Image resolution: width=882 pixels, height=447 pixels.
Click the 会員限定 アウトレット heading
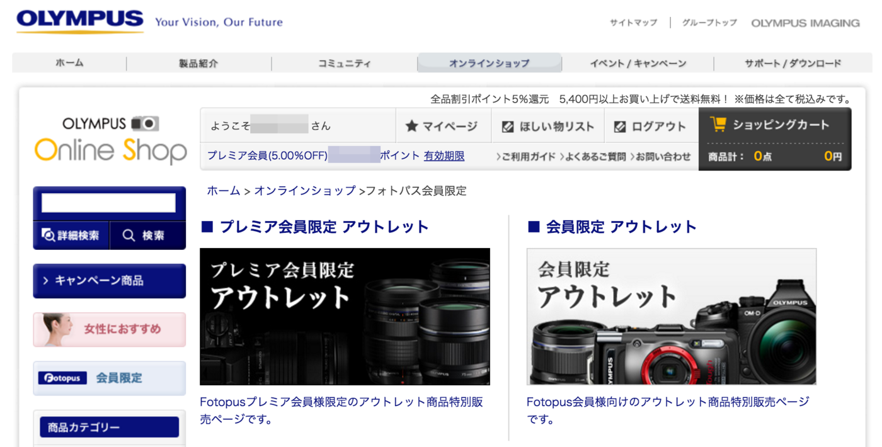click(612, 227)
